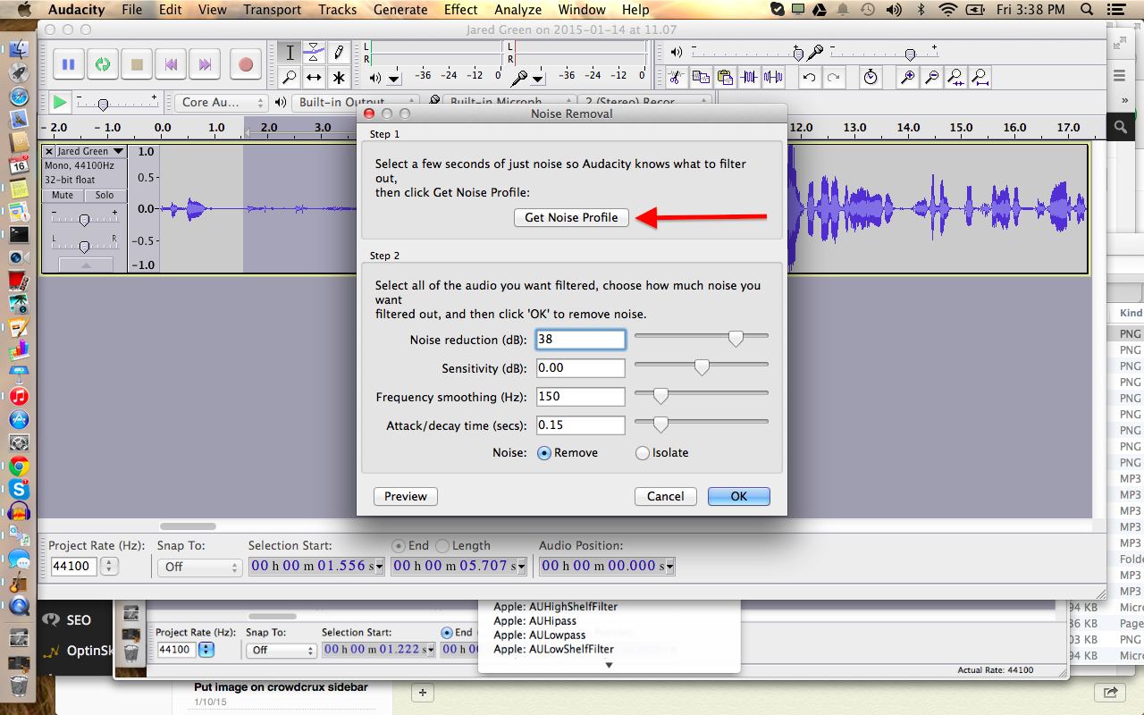
Task: Click the Pause transport button
Action: click(68, 64)
